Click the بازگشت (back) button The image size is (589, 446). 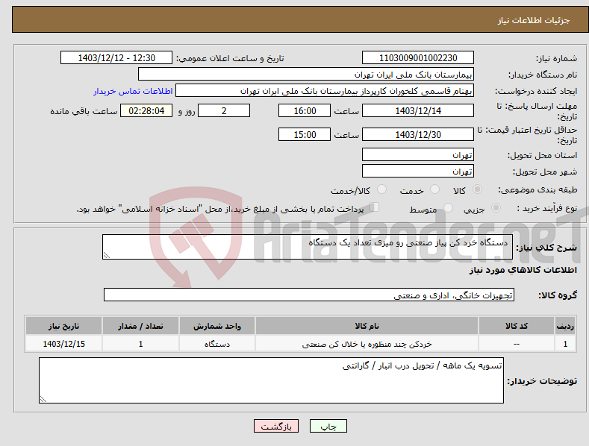point(276,426)
